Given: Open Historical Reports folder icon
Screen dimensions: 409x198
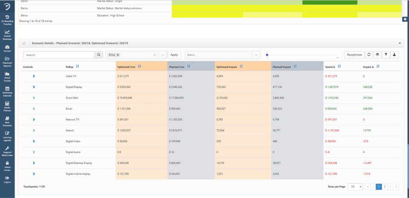Looking at the screenshot, I should click(x=7, y=62).
